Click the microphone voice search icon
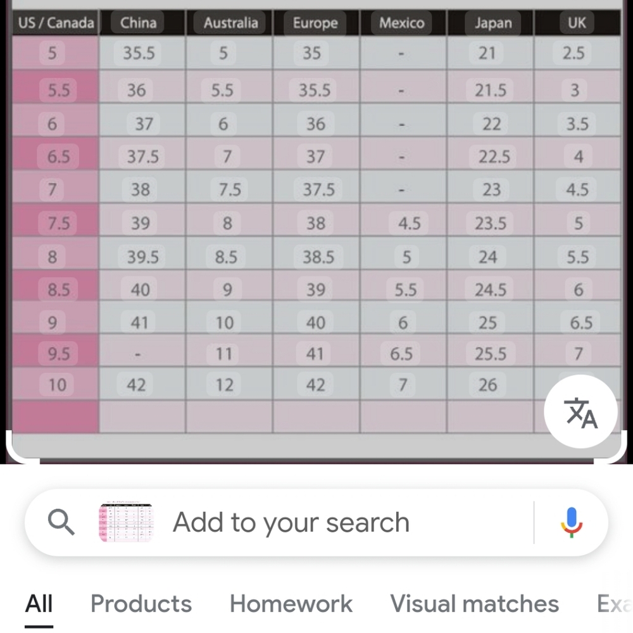The image size is (633, 633). [571, 523]
